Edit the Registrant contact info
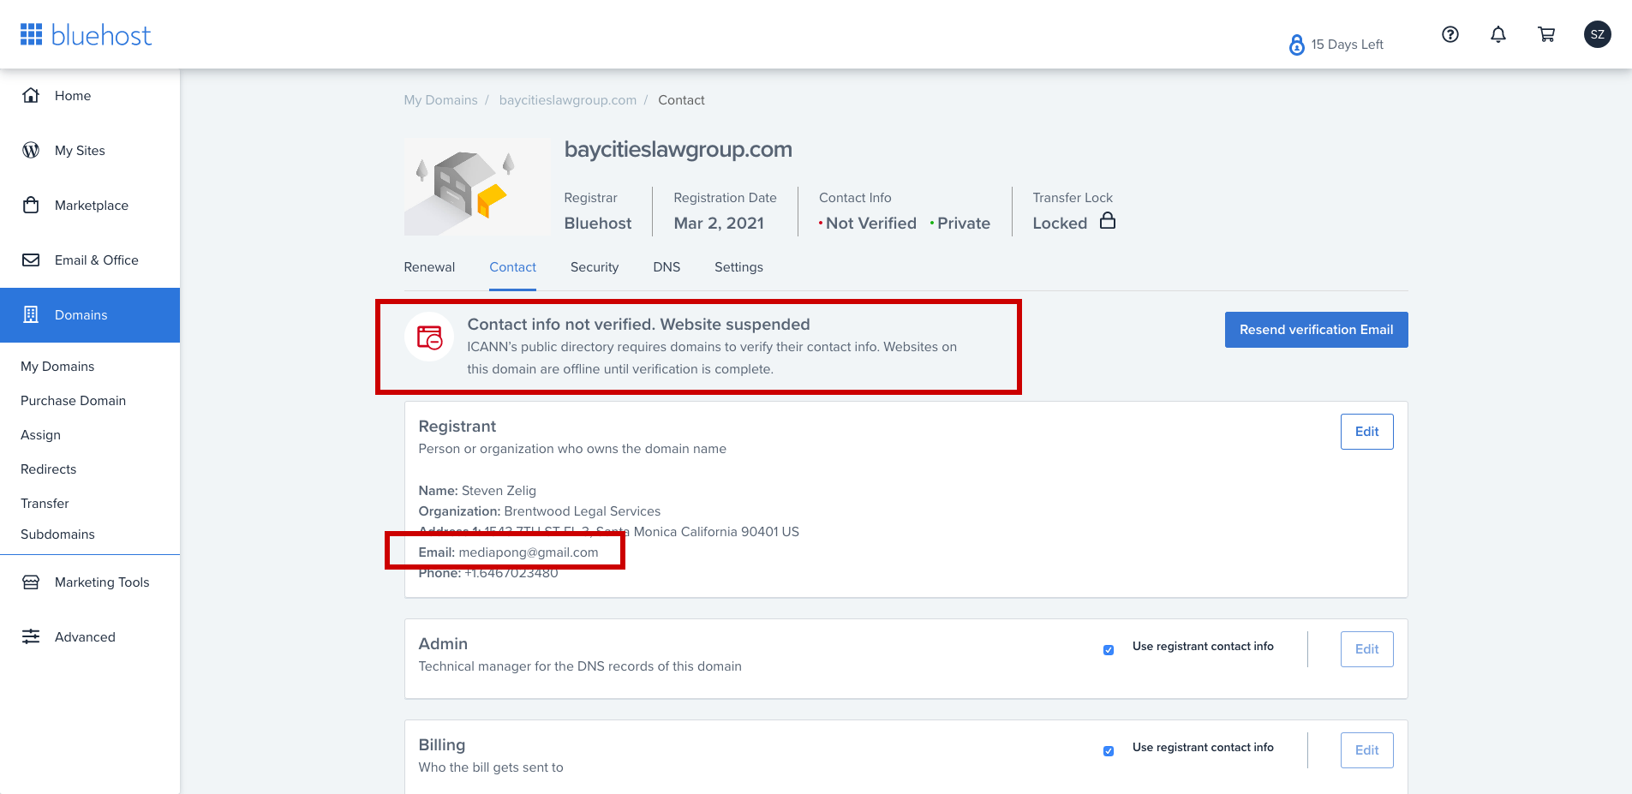This screenshot has width=1632, height=794. click(1366, 432)
